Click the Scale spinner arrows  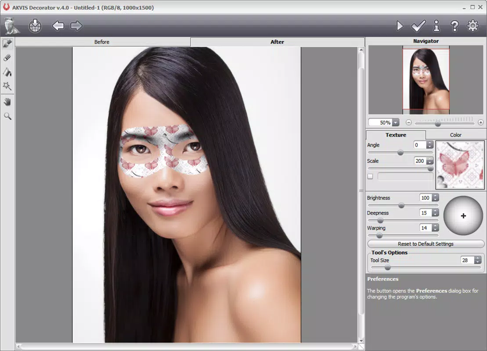430,161
